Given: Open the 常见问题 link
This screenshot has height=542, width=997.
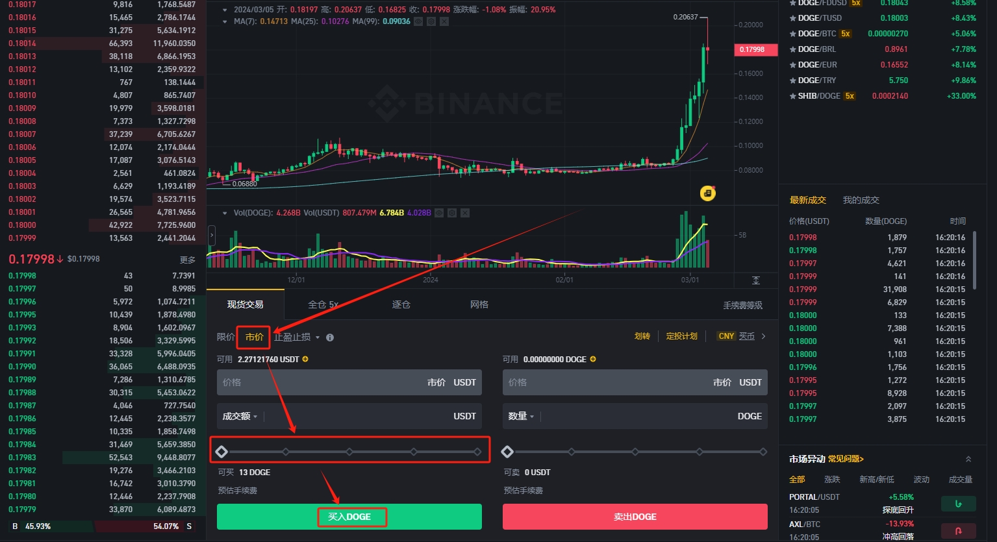Looking at the screenshot, I should pyautogui.click(x=846, y=459).
